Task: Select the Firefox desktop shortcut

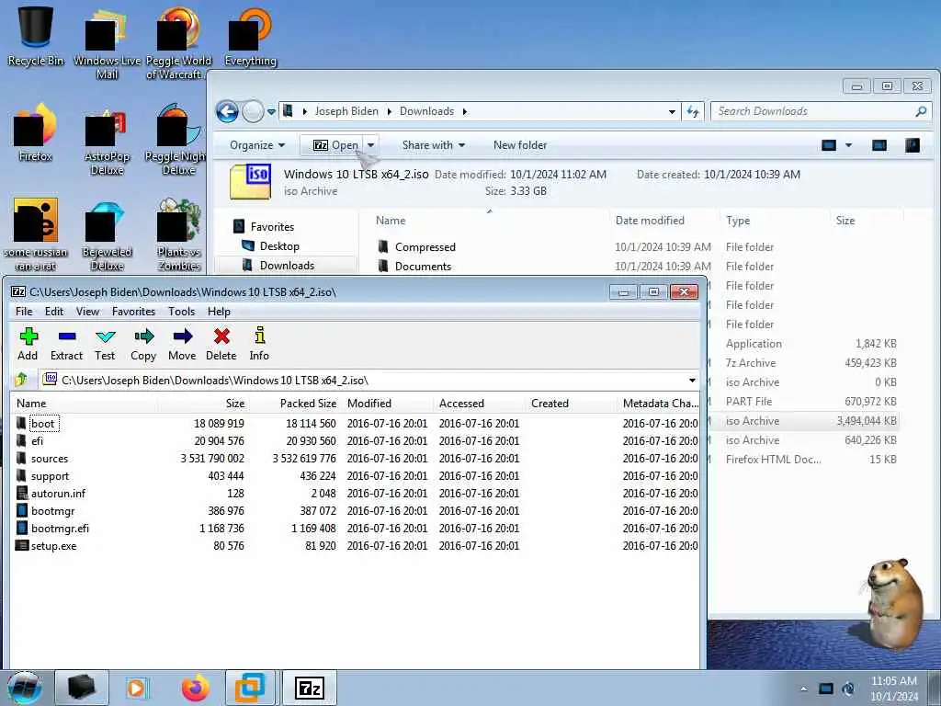Action: [36, 133]
